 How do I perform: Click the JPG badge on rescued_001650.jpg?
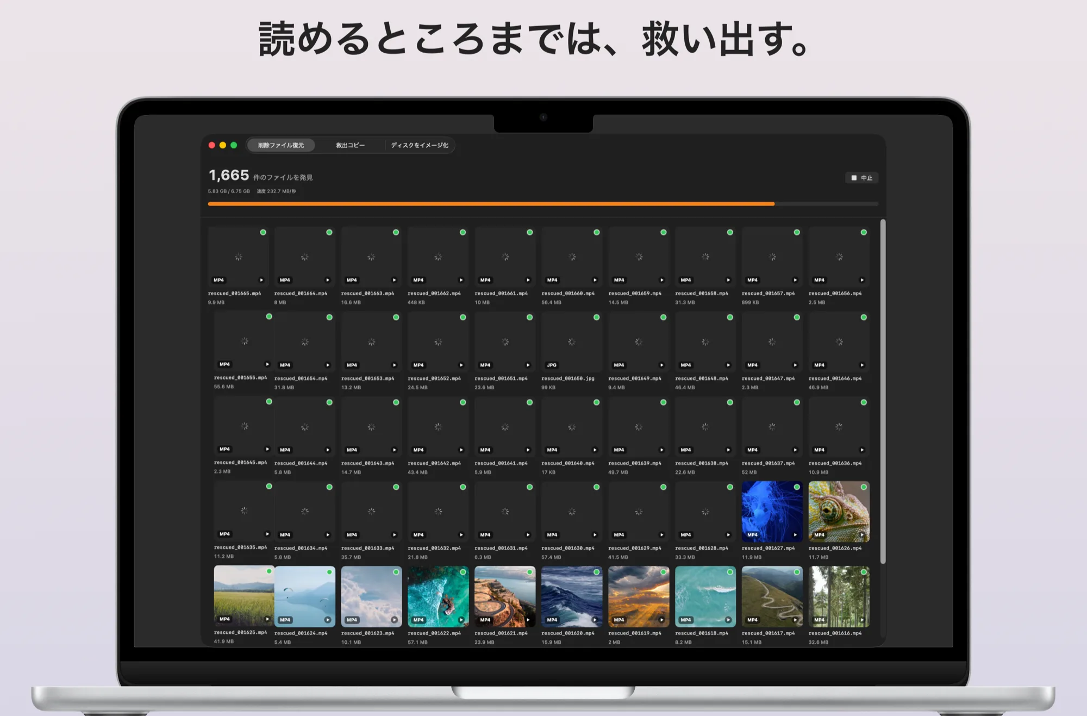552,365
